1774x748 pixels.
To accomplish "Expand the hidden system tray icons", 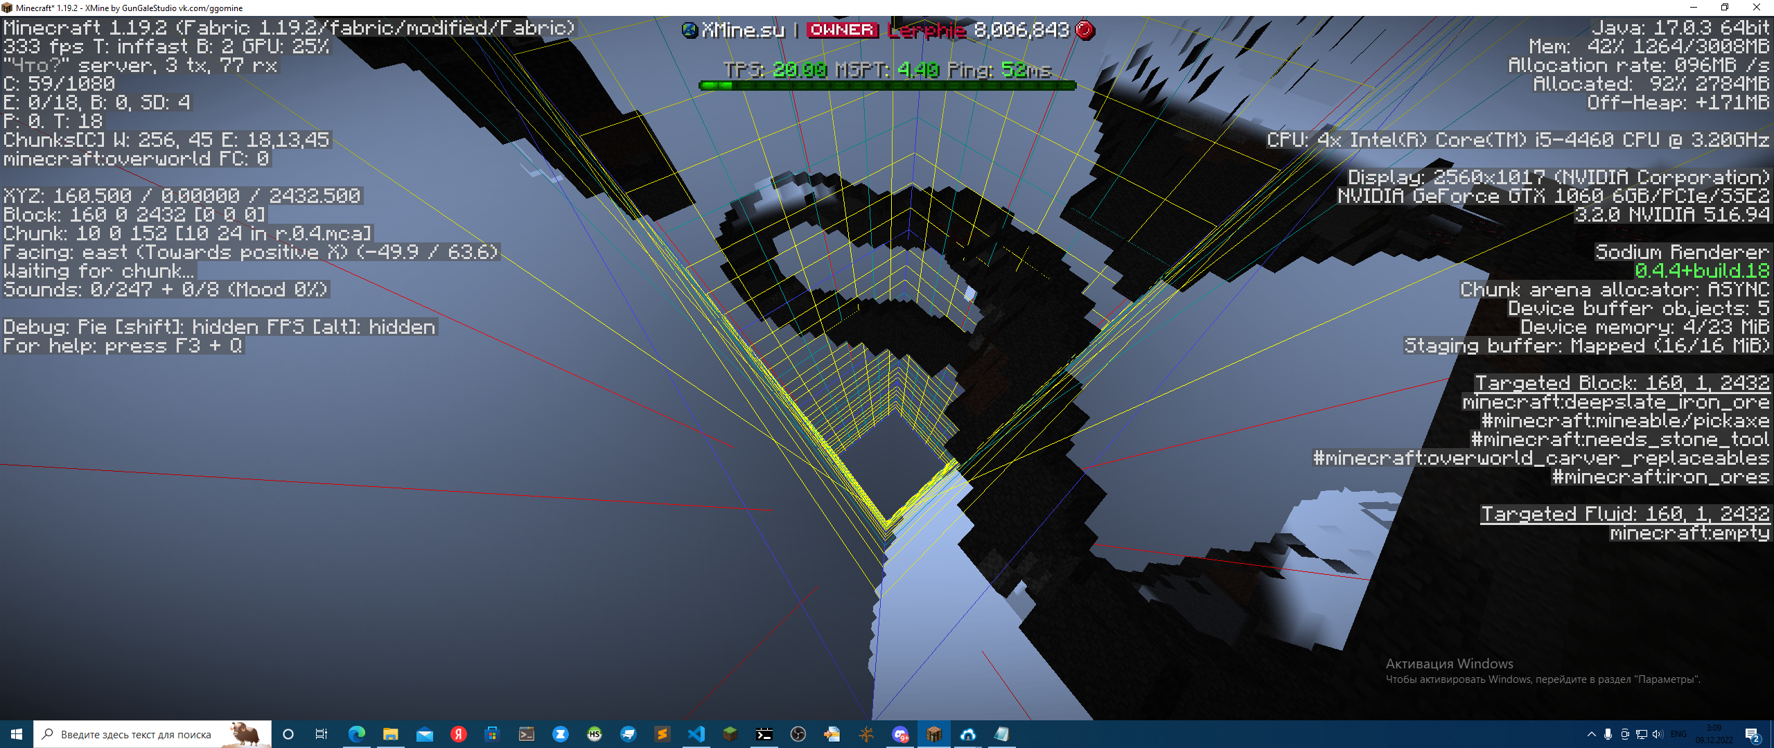I will pyautogui.click(x=1591, y=734).
